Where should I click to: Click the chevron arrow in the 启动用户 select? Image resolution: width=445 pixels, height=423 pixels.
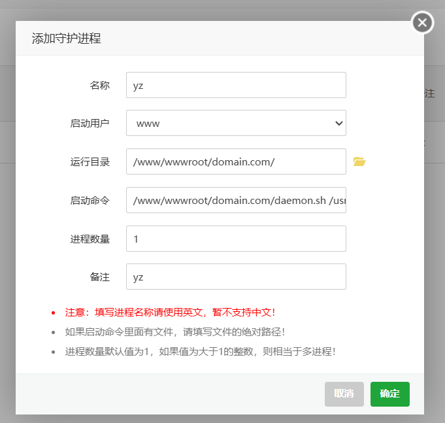(x=338, y=123)
